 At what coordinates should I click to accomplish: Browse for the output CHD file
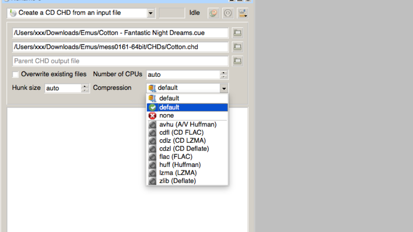pos(237,47)
